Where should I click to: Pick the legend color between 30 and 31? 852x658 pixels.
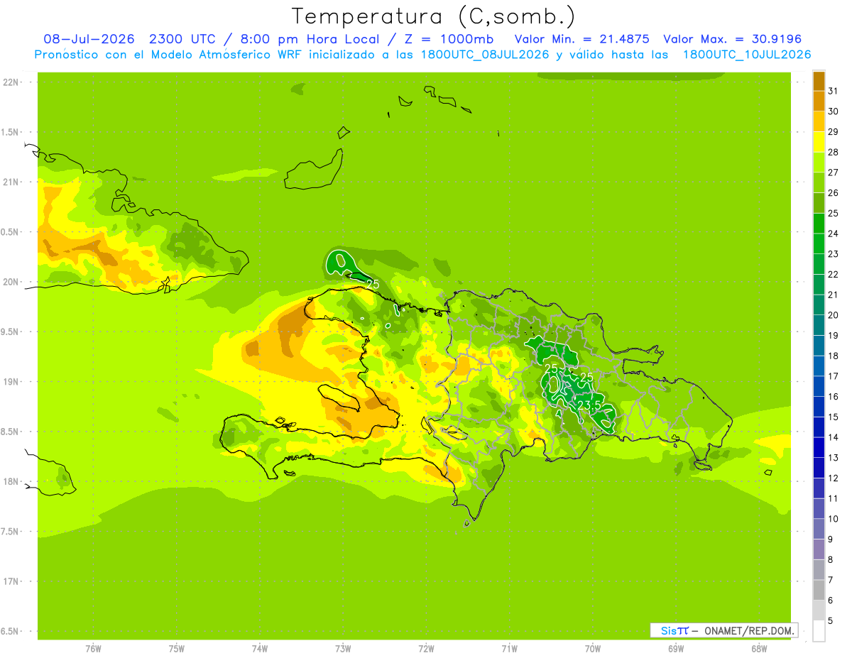pos(819,102)
